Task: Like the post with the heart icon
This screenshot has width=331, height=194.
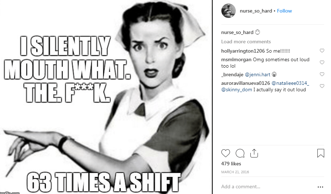Action: pos(225,153)
